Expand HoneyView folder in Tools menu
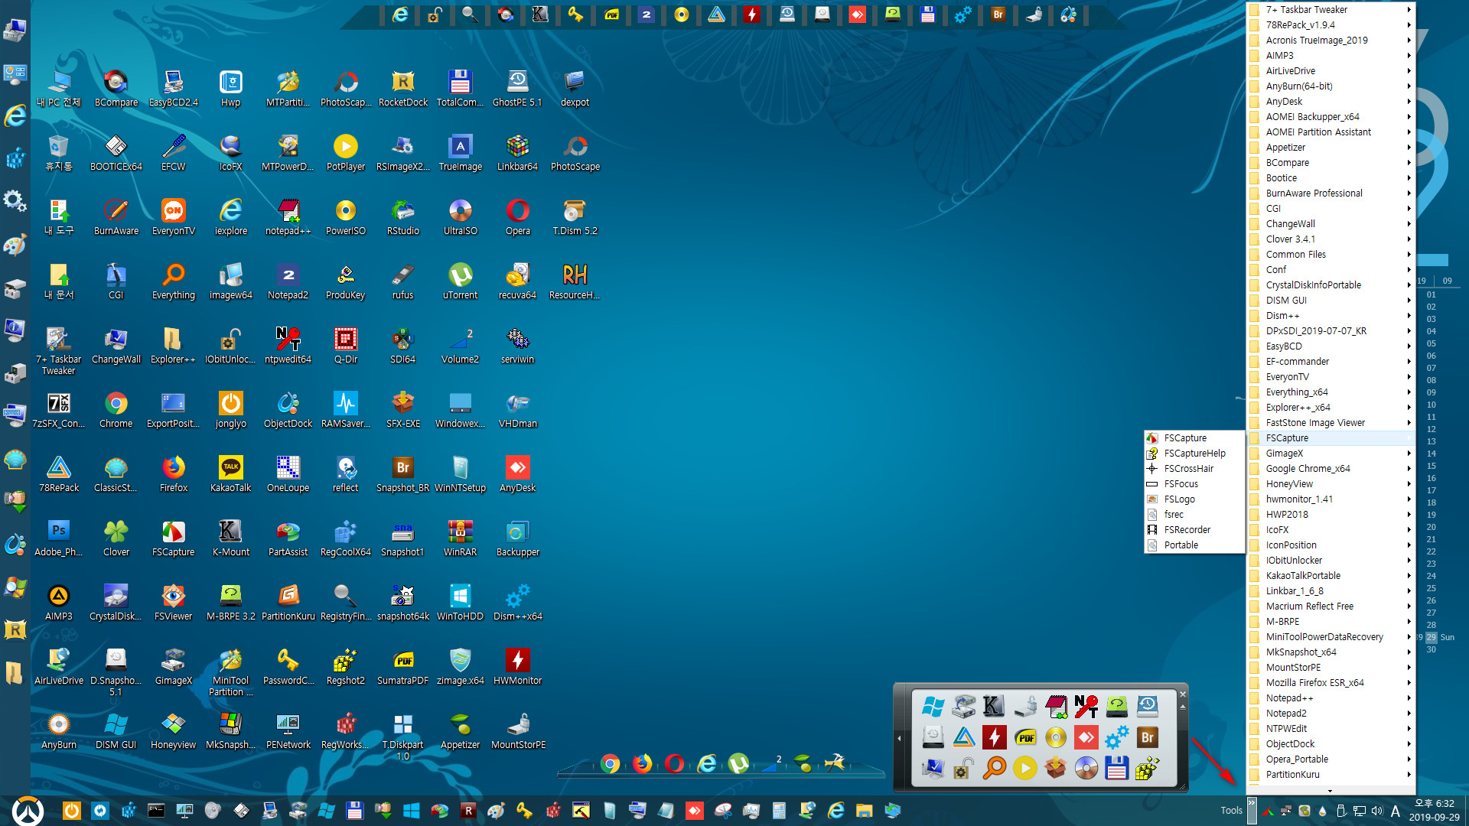The image size is (1469, 826). click(x=1331, y=484)
